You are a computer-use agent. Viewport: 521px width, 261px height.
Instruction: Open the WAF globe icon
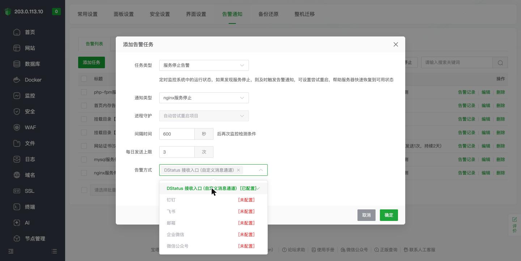17,127
